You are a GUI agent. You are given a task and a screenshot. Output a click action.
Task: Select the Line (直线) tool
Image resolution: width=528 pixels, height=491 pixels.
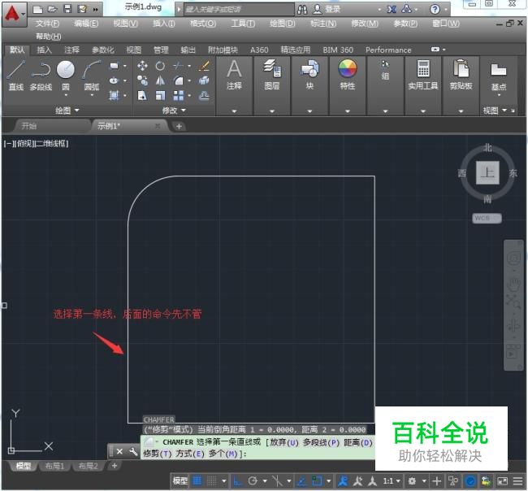coord(15,76)
